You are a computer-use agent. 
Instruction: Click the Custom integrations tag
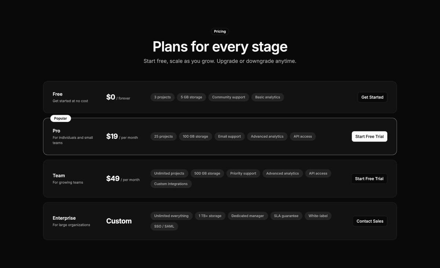pos(171,184)
